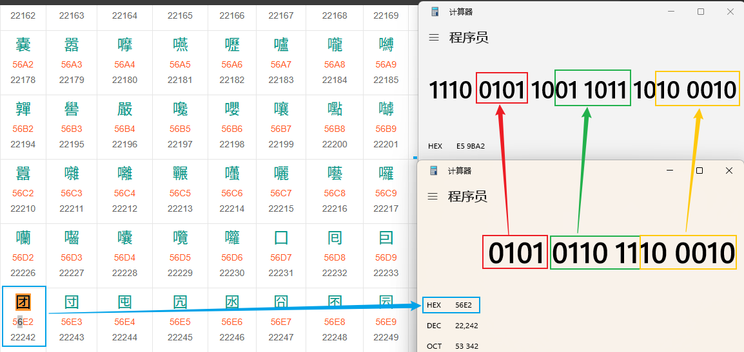This screenshot has height=352, width=744.
Task: Click 程序员 mode title in upper calculator
Action: pos(469,37)
